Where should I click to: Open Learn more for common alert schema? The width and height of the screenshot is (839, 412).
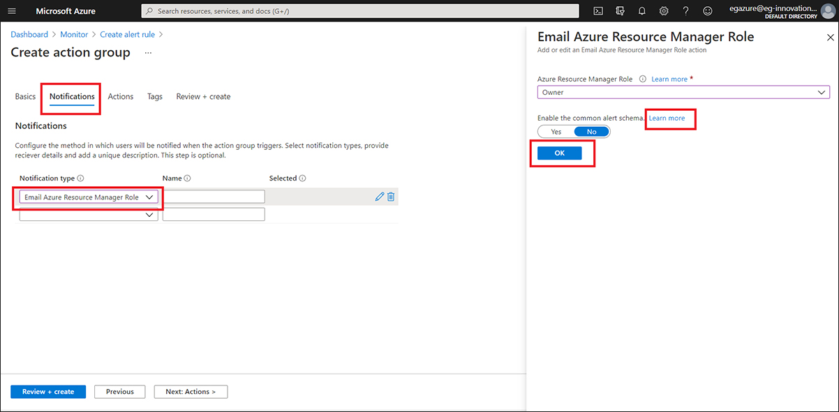coord(667,119)
